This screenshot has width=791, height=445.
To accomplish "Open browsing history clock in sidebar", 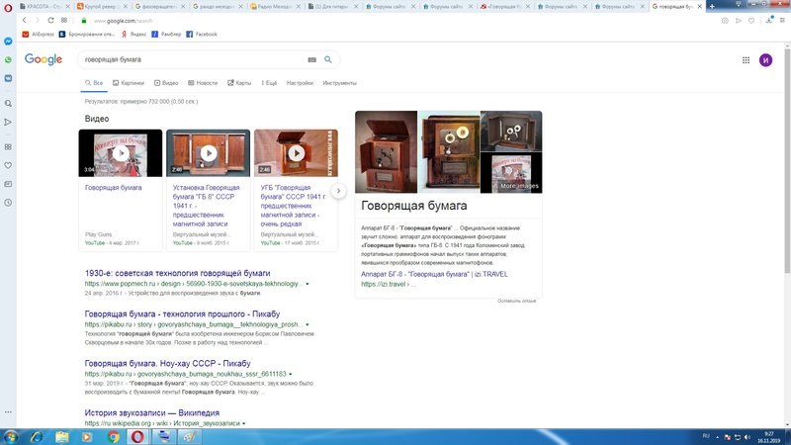I will [x=8, y=203].
